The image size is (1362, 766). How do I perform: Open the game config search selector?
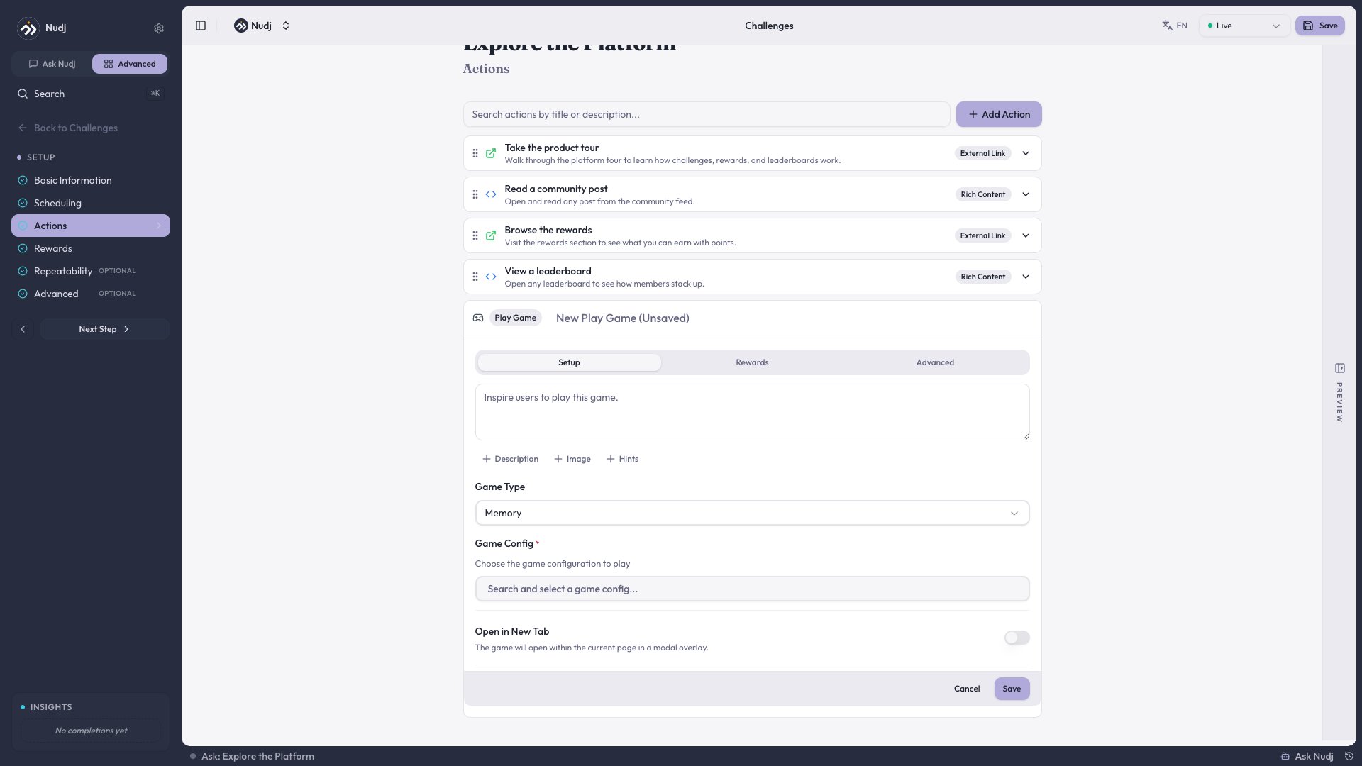(x=752, y=589)
